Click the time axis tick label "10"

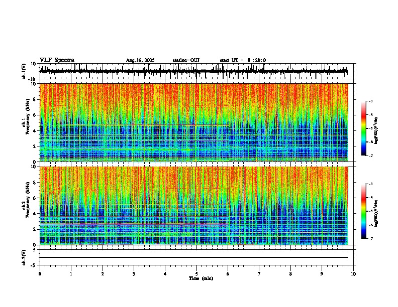tap(353, 274)
